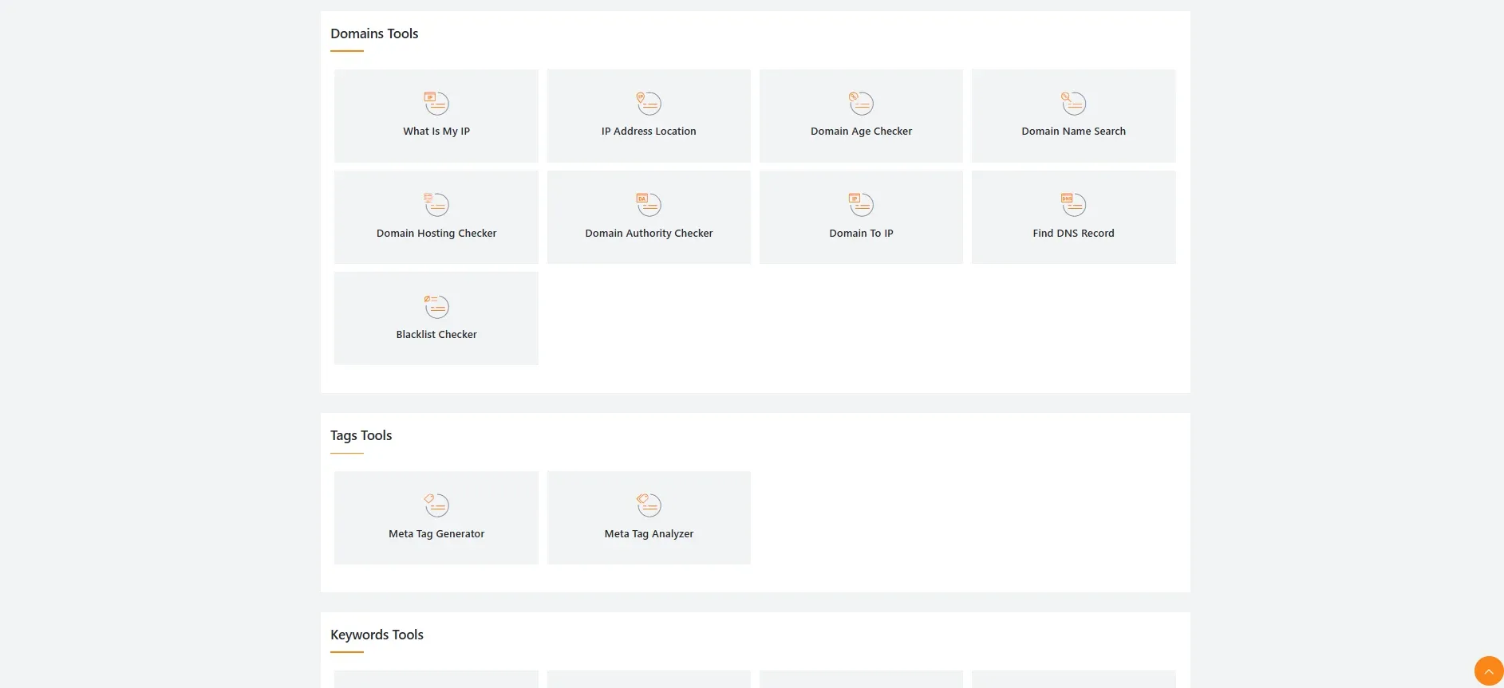Click the orange scroll-to-top arrow button
The width and height of the screenshot is (1504, 688).
pos(1489,671)
